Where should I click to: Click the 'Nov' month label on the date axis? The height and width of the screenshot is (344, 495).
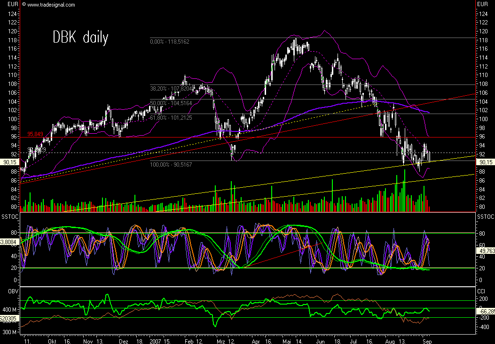[x=88, y=341]
